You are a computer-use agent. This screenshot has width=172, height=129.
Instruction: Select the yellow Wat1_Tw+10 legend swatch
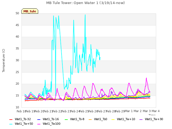click(113, 119)
